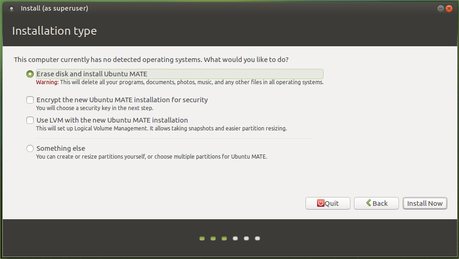Click the Installation type heading
The width and height of the screenshot is (459, 259).
(55, 31)
